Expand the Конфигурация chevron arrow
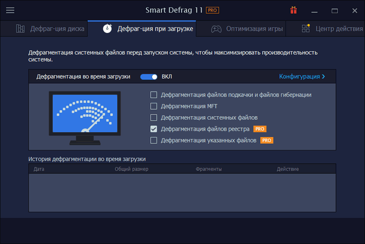 (323, 77)
